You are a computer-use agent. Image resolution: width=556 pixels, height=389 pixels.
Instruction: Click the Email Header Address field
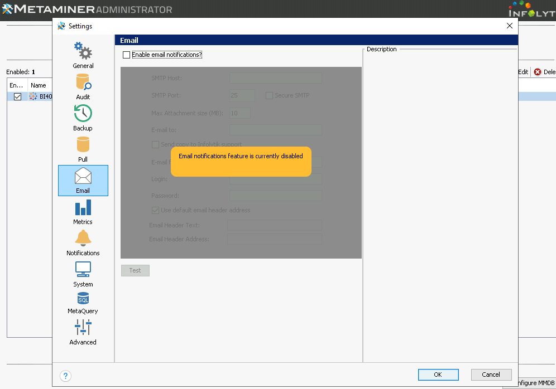click(x=275, y=239)
